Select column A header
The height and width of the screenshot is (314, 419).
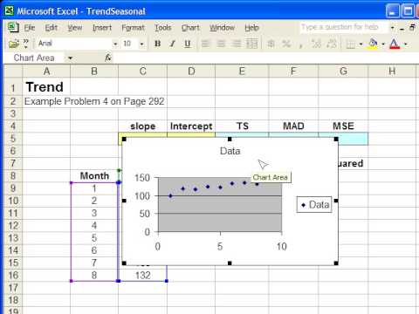click(x=46, y=71)
